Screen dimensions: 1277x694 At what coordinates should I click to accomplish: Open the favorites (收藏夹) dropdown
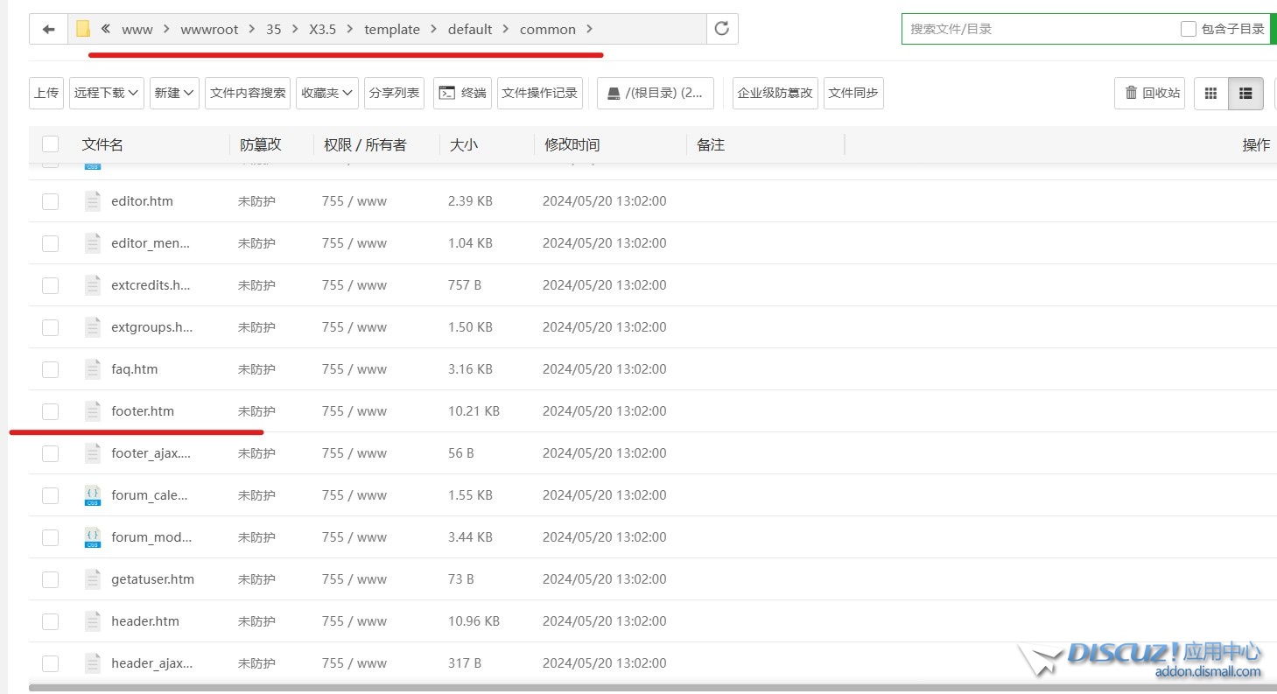click(326, 93)
